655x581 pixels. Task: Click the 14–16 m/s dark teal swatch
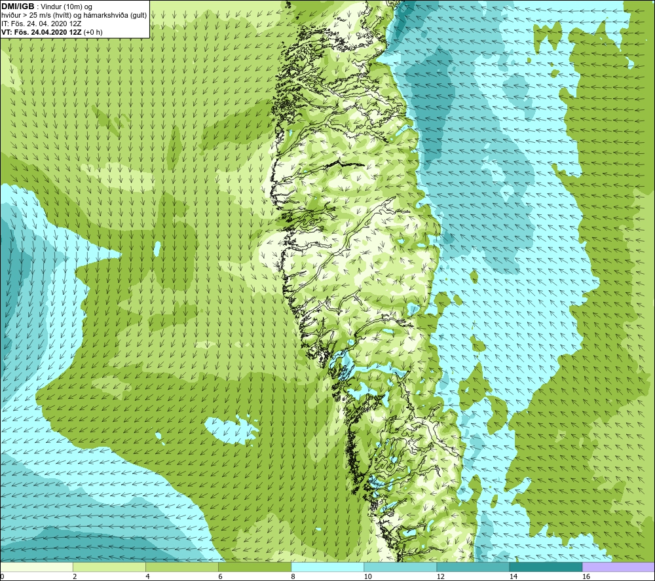(x=546, y=567)
